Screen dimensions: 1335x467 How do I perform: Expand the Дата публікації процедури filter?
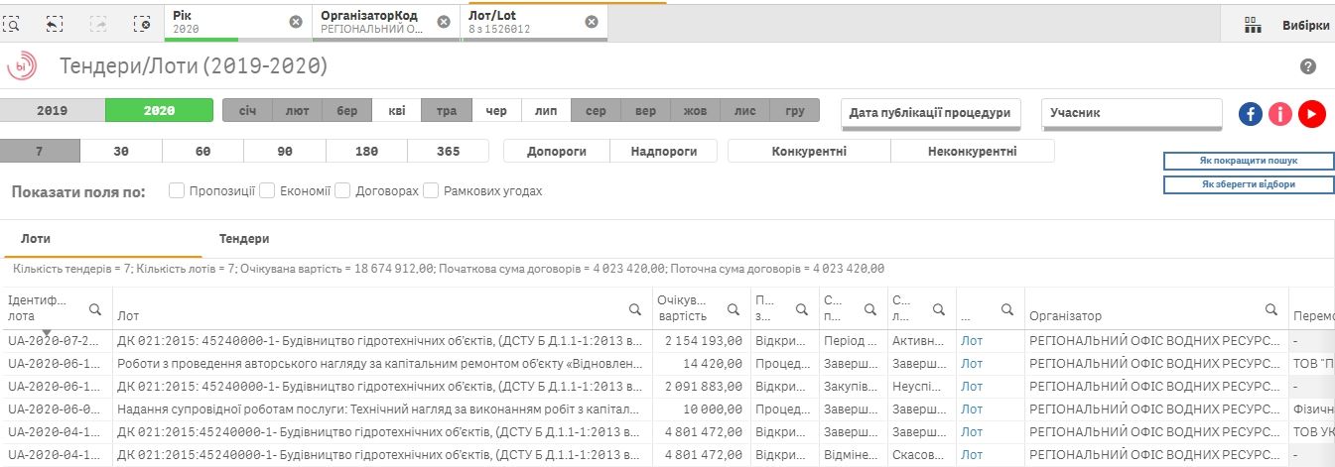point(929,113)
